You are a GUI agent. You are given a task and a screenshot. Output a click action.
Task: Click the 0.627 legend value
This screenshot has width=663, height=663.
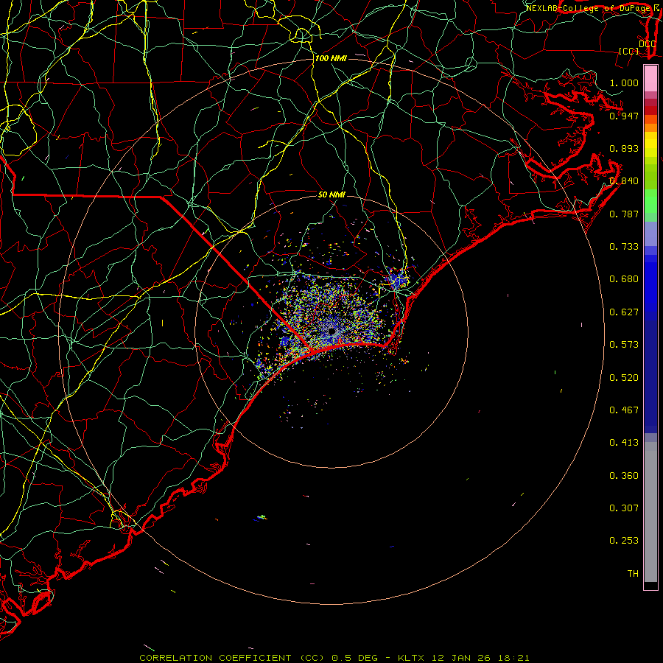point(624,312)
